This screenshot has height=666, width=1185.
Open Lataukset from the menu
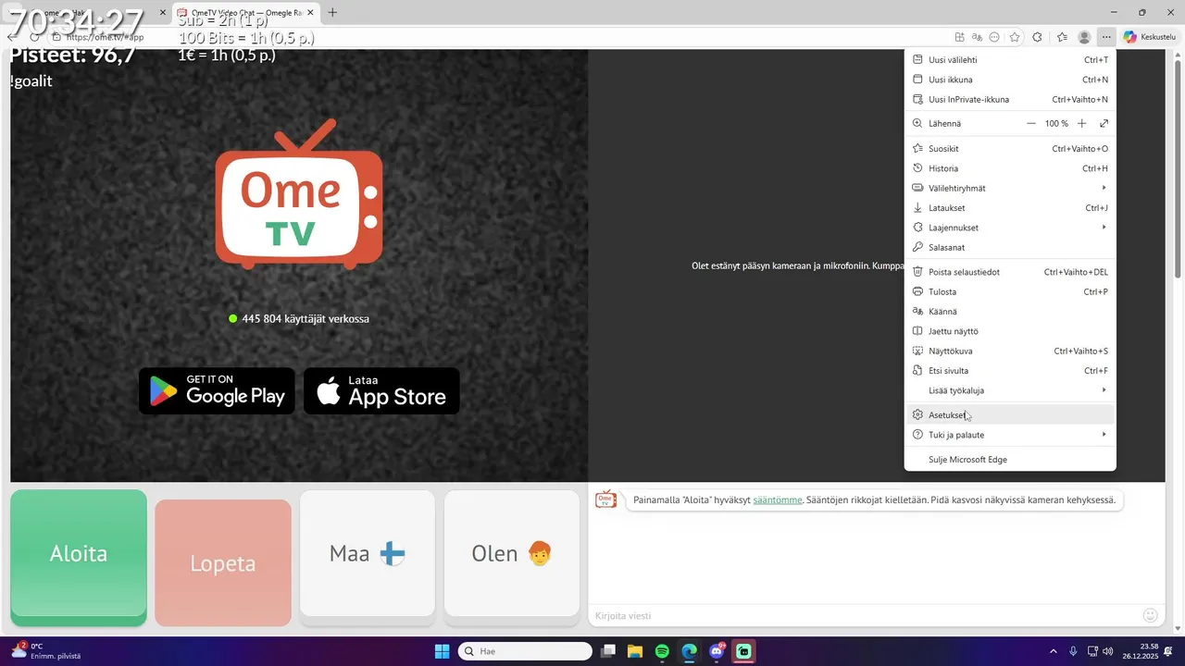(1010, 208)
